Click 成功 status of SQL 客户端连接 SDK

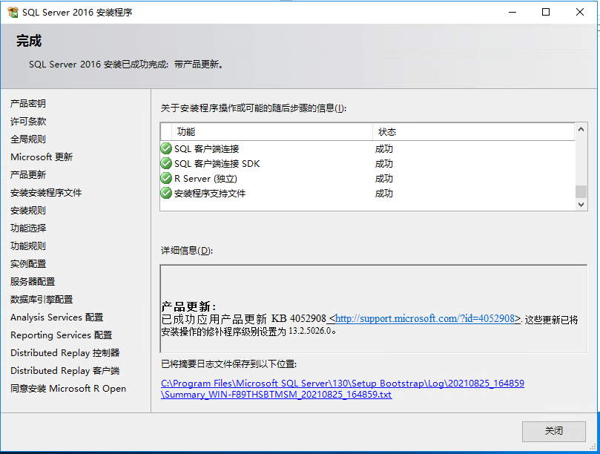click(383, 163)
